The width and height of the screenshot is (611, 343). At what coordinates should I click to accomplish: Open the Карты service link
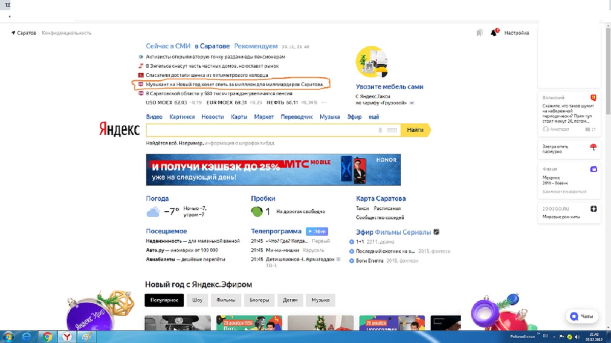pos(239,117)
